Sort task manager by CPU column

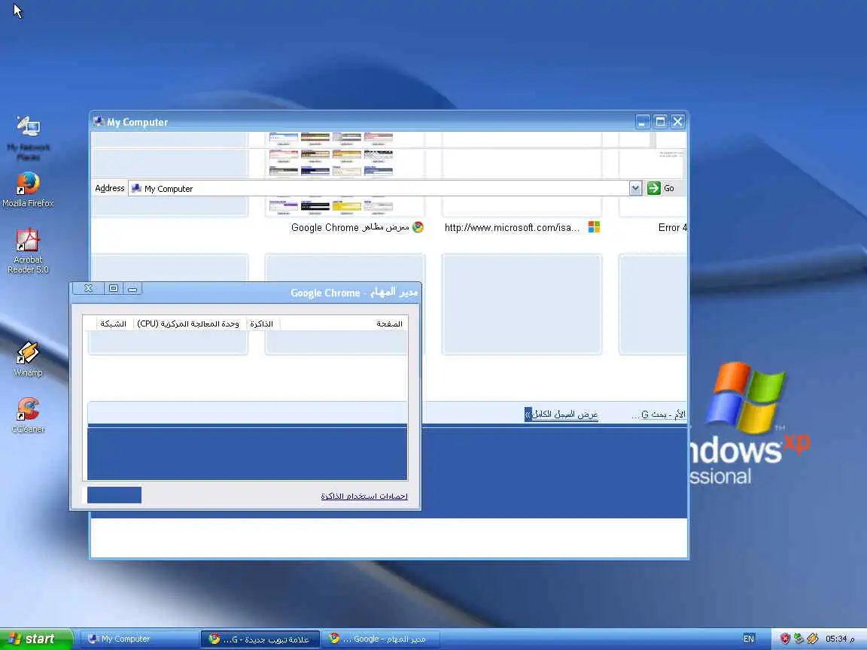tap(188, 324)
